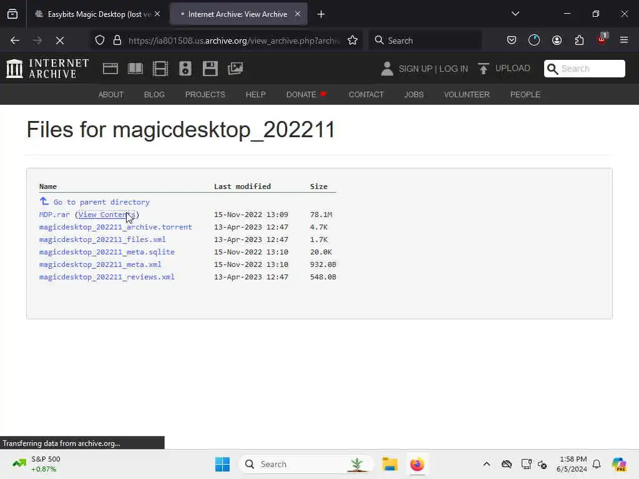639x479 pixels.
Task: Expand the list all tabs dropdown
Action: [515, 14]
